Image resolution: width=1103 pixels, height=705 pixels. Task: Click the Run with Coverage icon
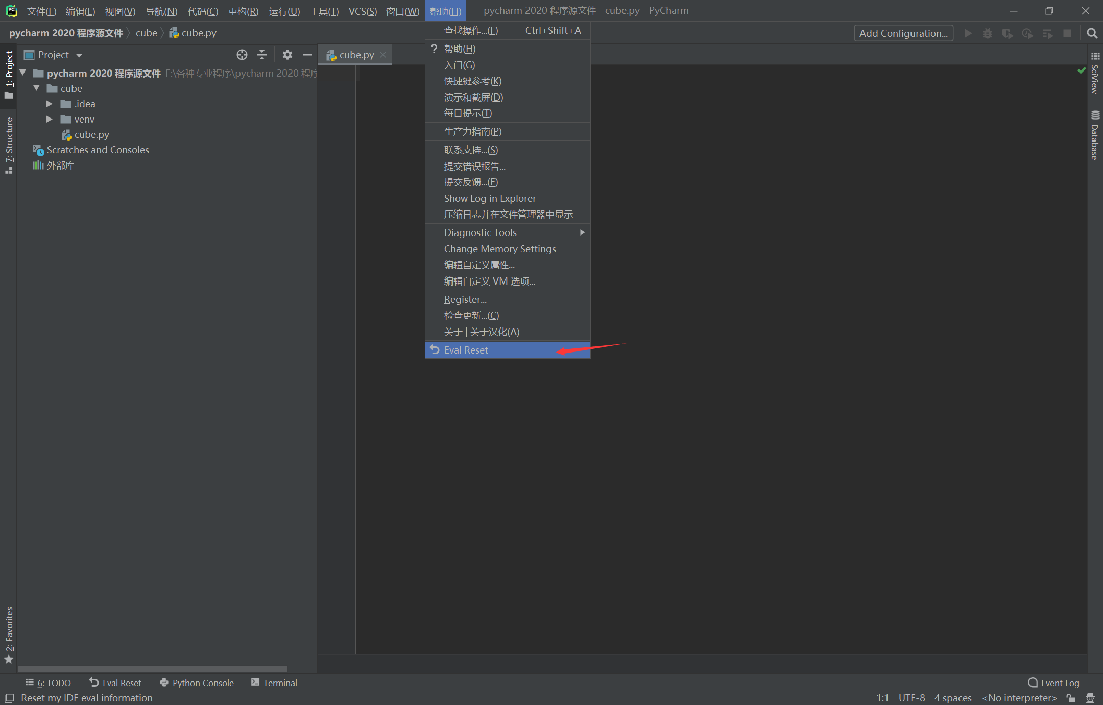(1007, 33)
